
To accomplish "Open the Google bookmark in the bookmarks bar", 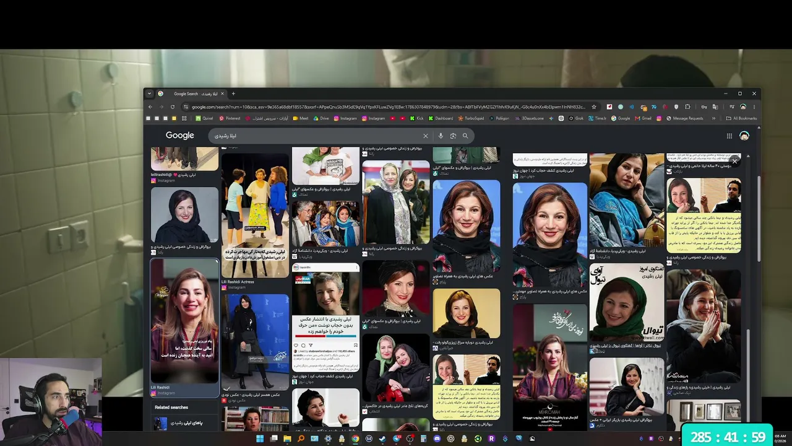I will (x=621, y=118).
